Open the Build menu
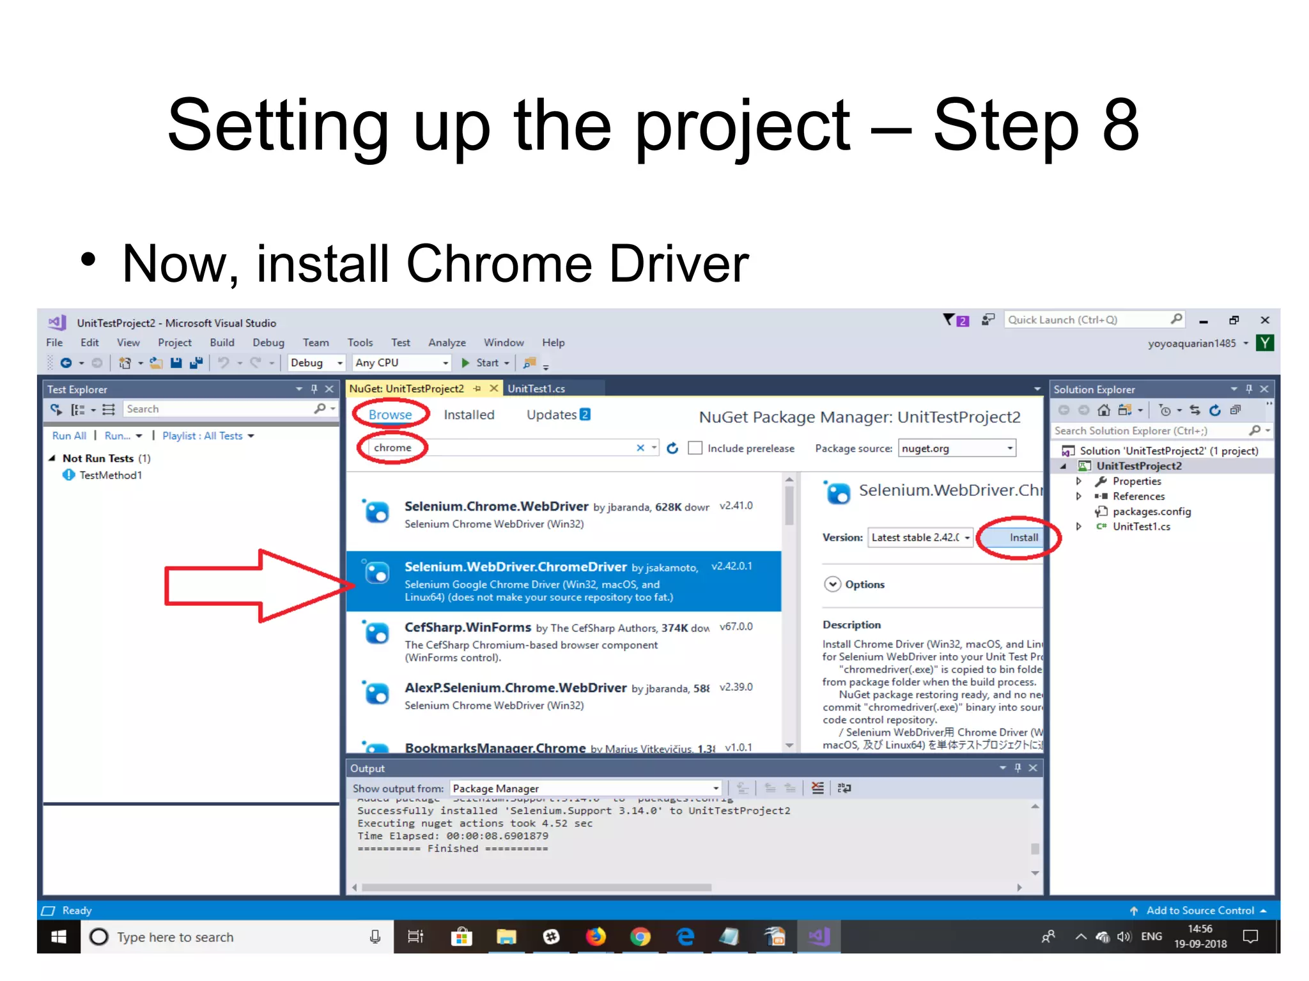This screenshot has width=1309, height=981. pos(222,343)
